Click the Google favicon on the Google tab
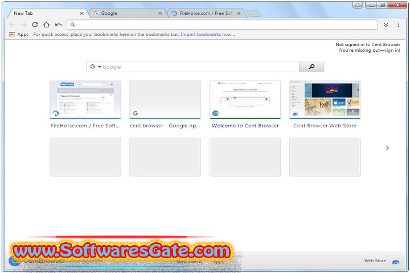The height and width of the screenshot is (273, 410). coord(96,13)
